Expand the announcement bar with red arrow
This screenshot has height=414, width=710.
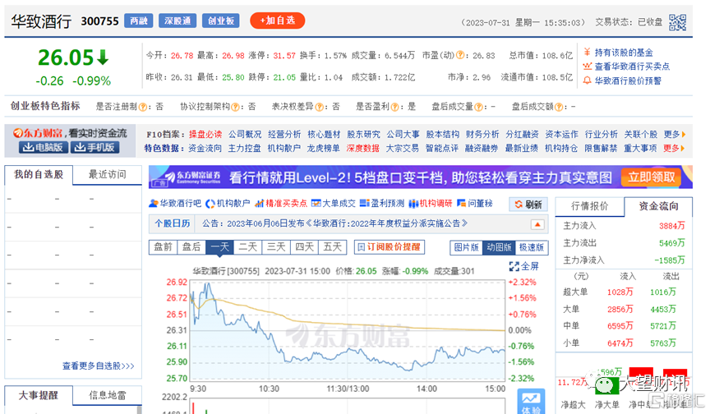tap(537, 224)
